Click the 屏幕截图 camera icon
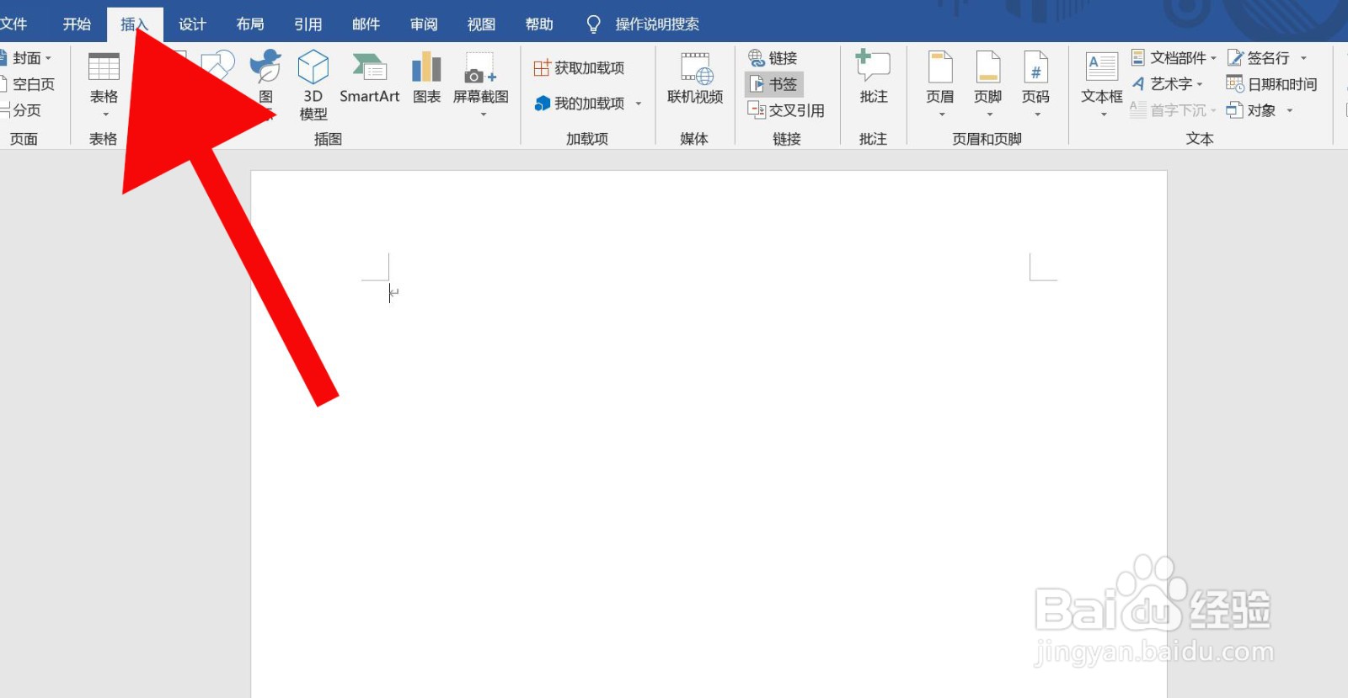This screenshot has height=698, width=1348. [x=481, y=67]
